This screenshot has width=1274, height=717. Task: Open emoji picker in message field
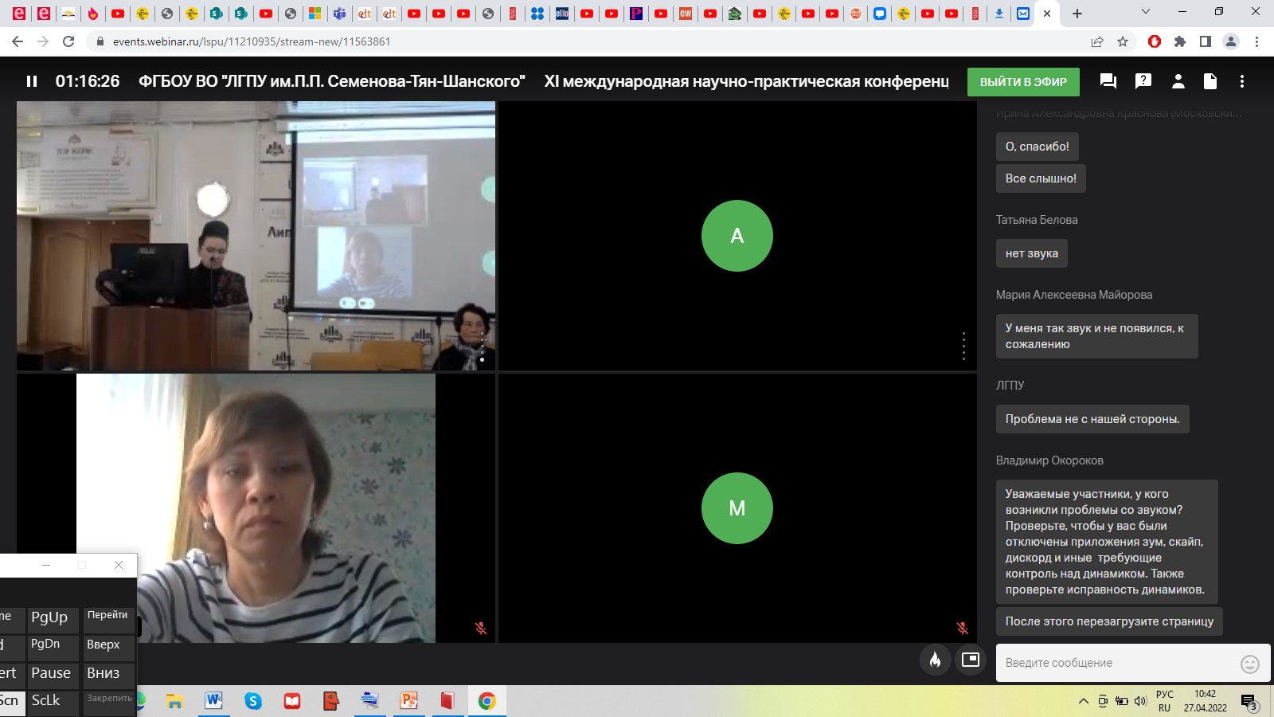pos(1250,664)
